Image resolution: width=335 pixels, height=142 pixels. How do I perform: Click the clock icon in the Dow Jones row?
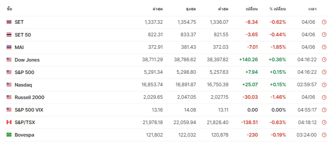click(x=324, y=60)
